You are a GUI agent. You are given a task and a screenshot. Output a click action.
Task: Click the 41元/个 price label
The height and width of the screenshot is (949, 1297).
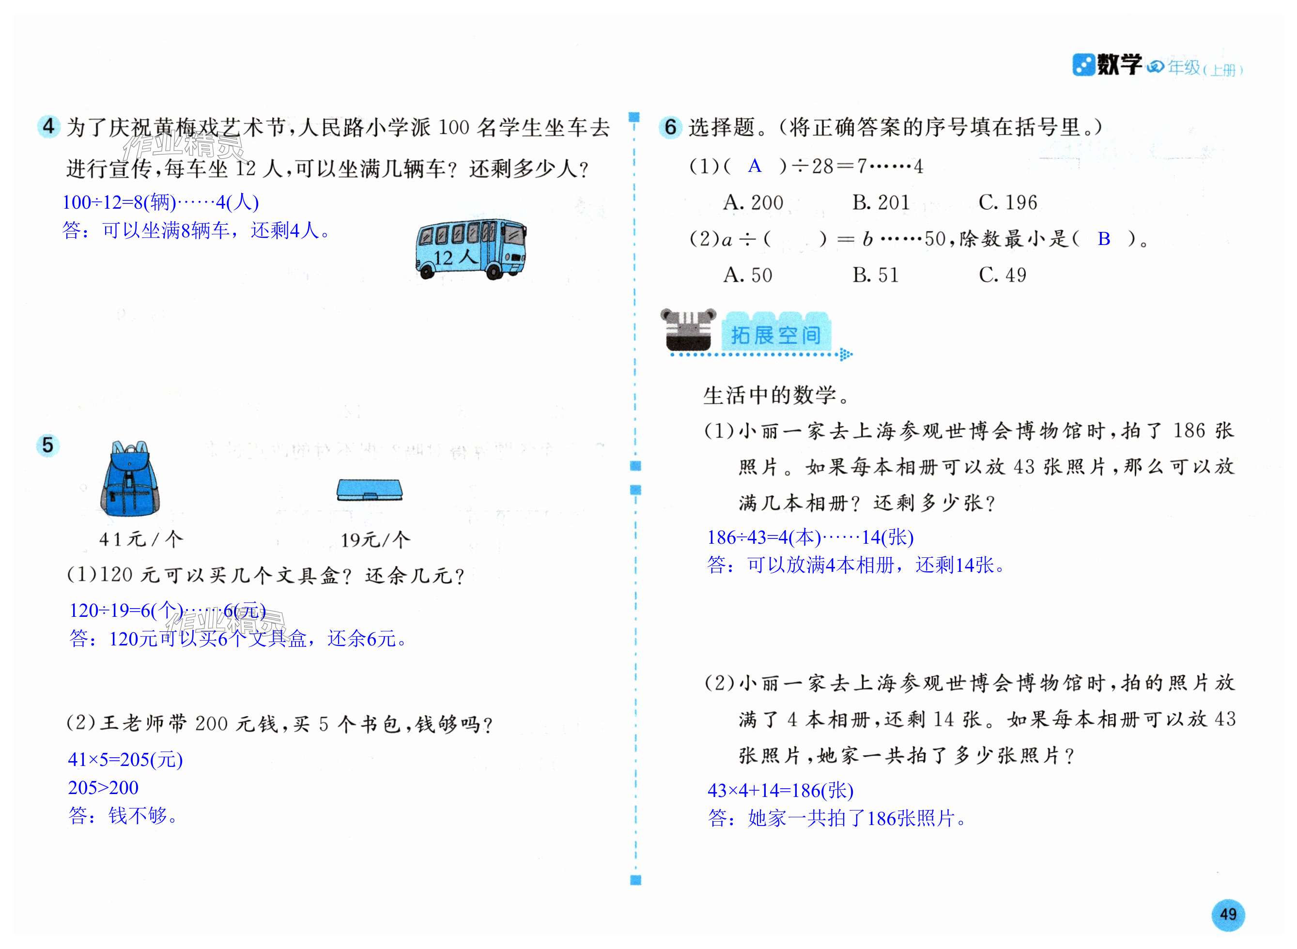(x=141, y=539)
